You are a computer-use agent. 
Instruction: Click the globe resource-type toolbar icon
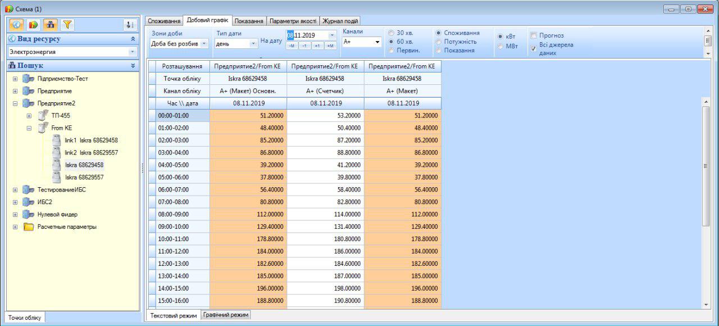point(17,25)
